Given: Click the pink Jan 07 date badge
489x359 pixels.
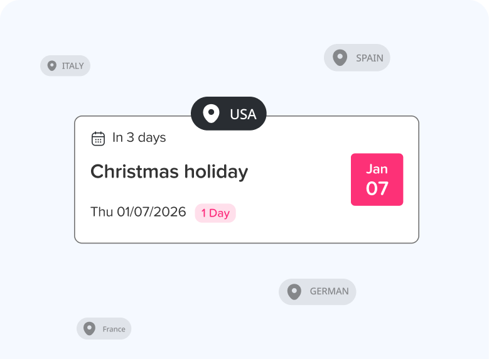Looking at the screenshot, I should (377, 179).
